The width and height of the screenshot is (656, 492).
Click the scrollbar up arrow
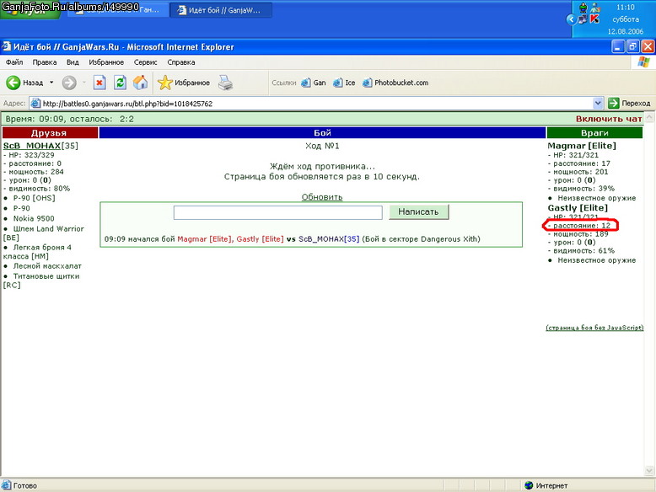649,116
